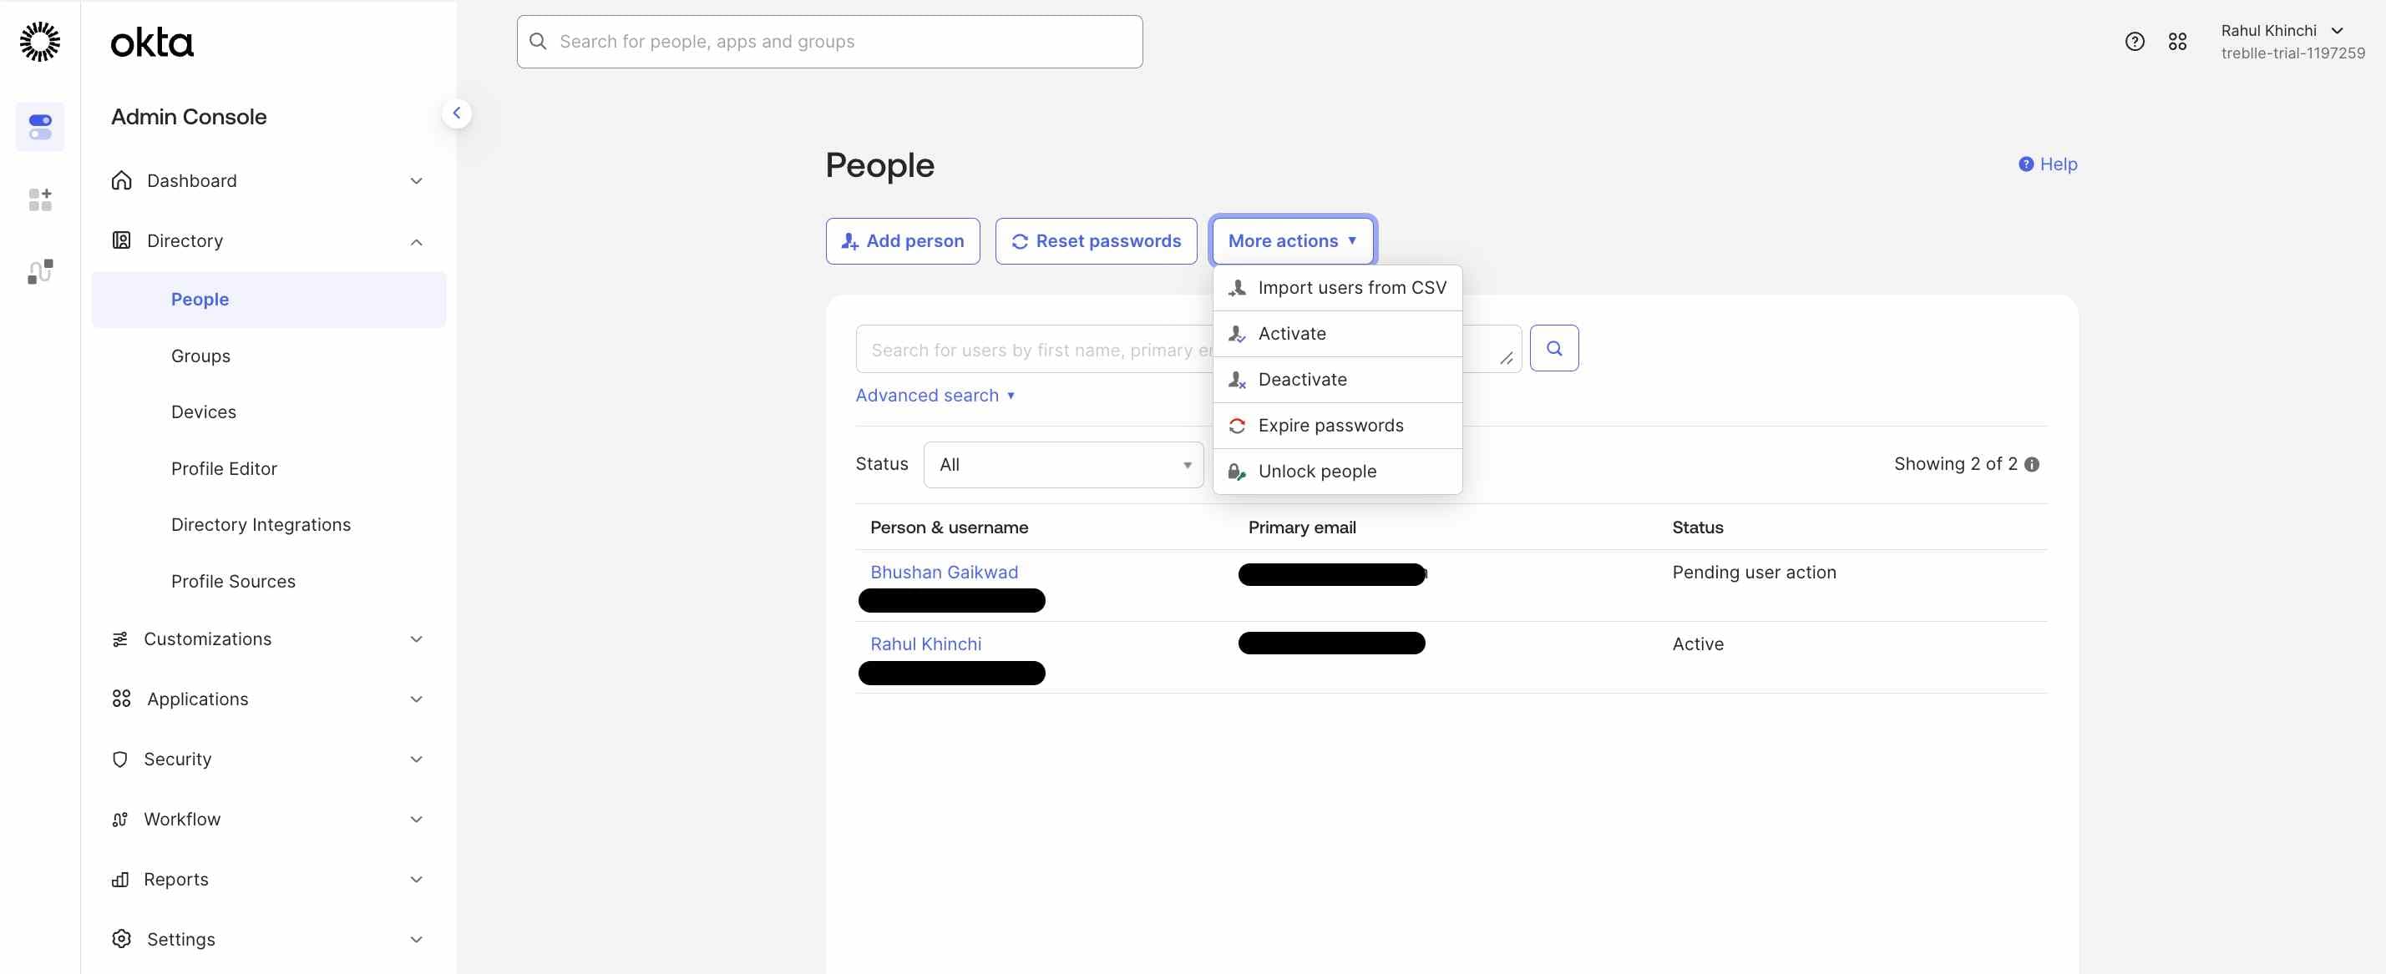Click the magnifier search button for users
This screenshot has width=2386, height=974.
[x=1553, y=348]
